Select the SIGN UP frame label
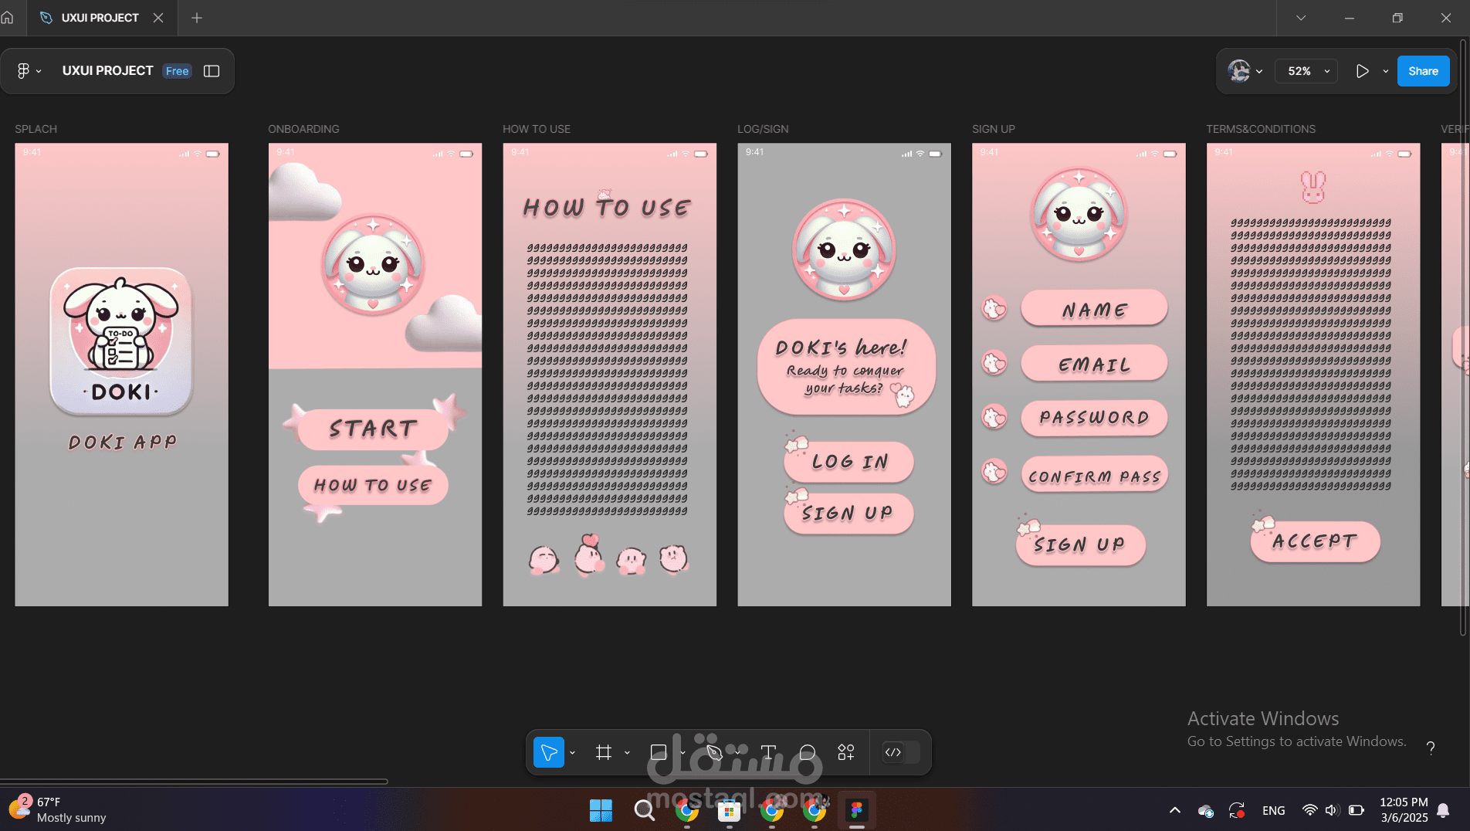Screen dimensions: 1470x831 tap(994, 129)
